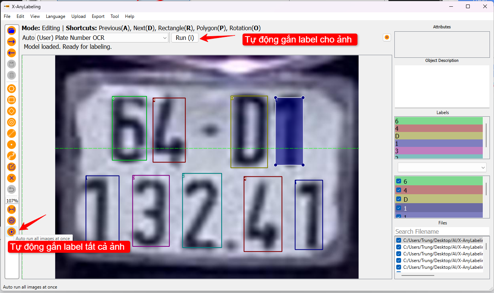Screen dimensions: 494x293
Task: Click the Undo icon in the toolbar
Action: tap(11, 189)
